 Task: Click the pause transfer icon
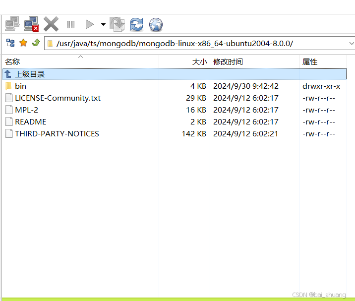pos(70,24)
